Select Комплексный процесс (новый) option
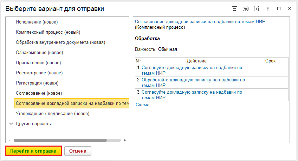Image resolution: width=298 pixels, height=161 pixels. [48, 32]
